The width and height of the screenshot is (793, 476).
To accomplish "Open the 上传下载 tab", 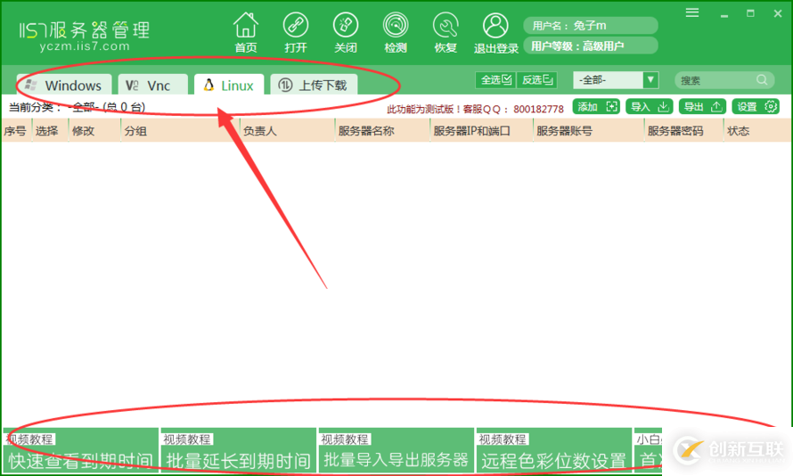I will [314, 85].
